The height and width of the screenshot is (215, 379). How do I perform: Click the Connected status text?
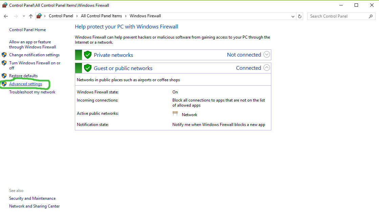(x=249, y=68)
